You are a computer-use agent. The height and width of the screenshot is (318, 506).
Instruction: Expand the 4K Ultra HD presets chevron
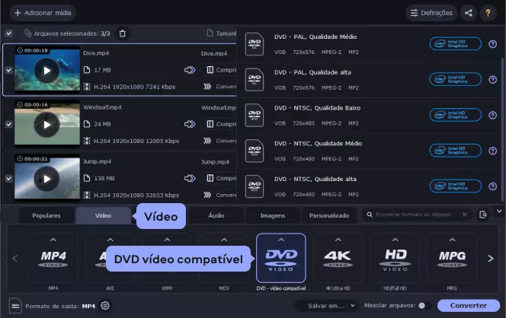tap(338, 240)
